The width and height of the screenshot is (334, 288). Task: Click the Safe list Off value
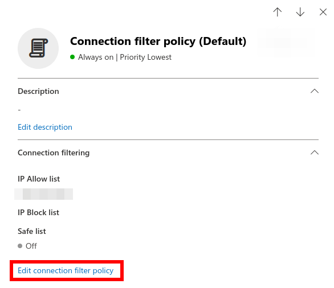[31, 246]
